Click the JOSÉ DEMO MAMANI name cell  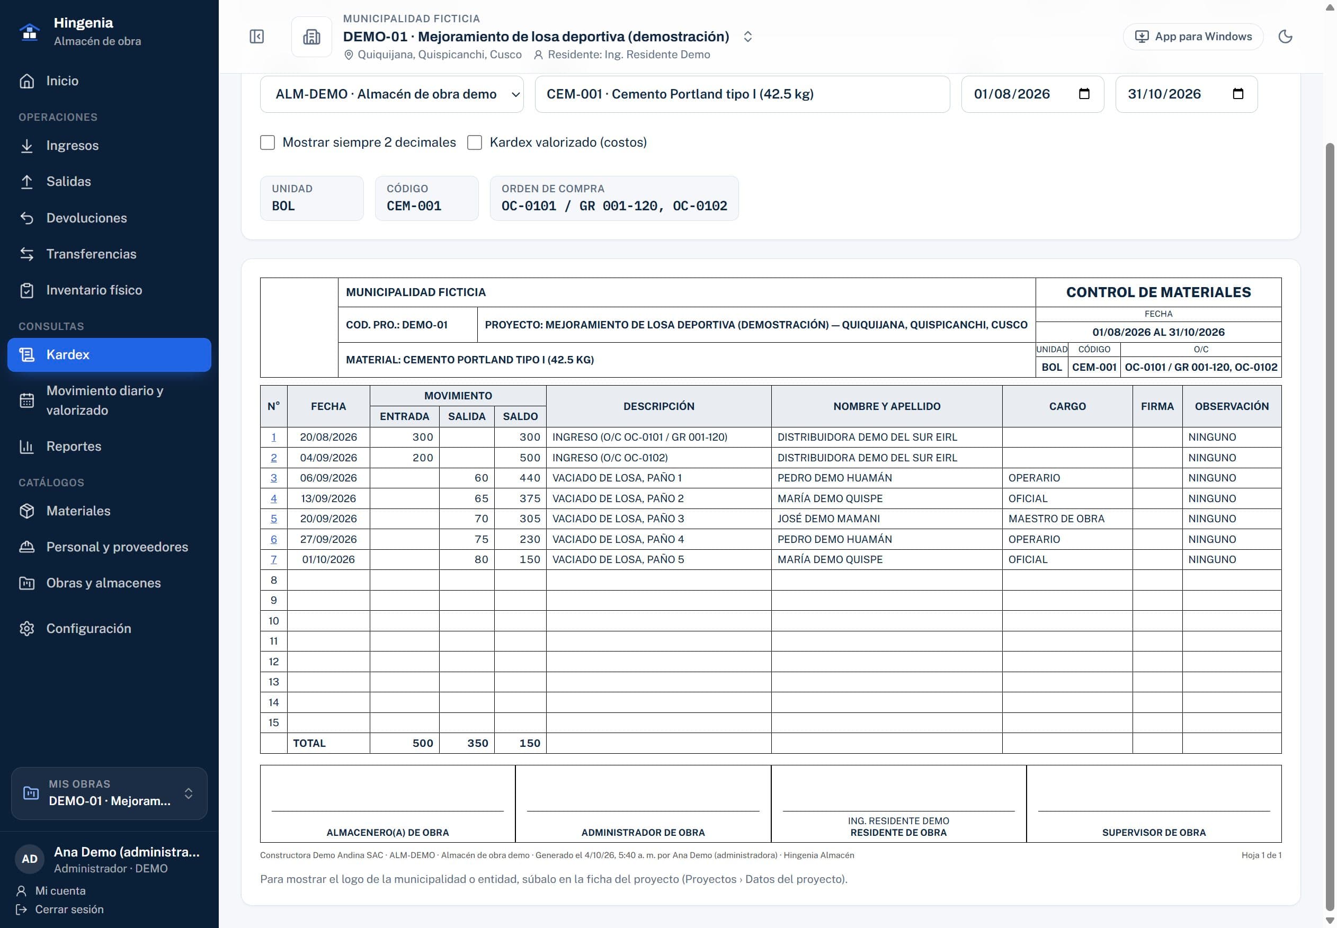pyautogui.click(x=886, y=519)
